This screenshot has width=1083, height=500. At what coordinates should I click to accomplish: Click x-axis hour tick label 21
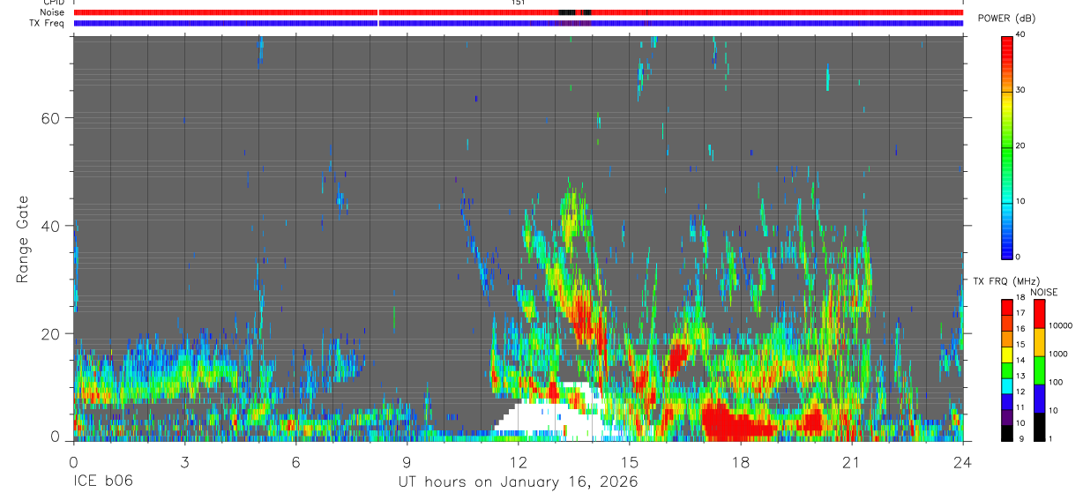coord(852,462)
